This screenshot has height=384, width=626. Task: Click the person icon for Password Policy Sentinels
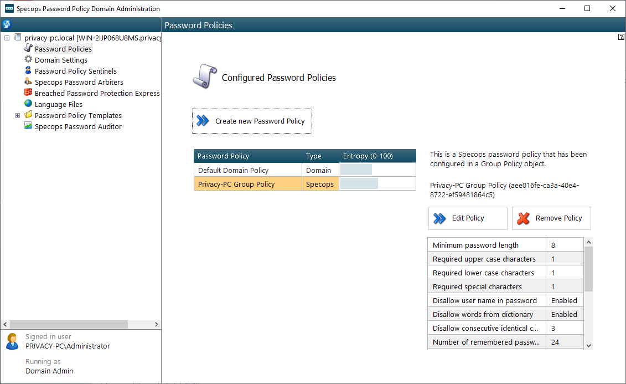[x=28, y=70]
